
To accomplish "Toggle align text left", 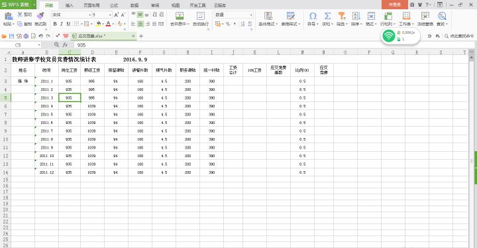I will tap(133, 24).
